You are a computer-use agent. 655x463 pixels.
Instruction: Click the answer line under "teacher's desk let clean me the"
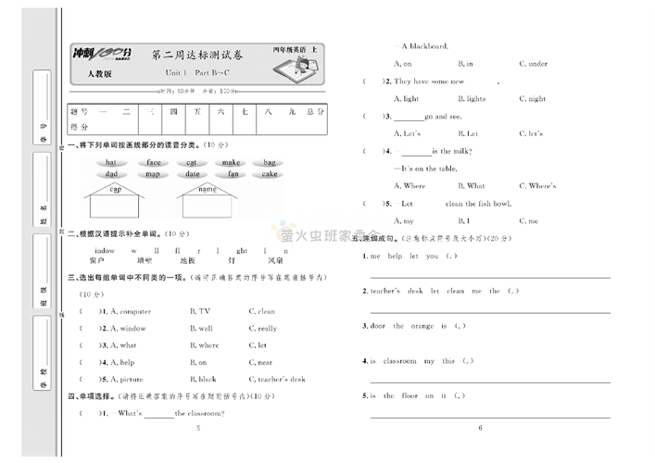click(x=490, y=312)
